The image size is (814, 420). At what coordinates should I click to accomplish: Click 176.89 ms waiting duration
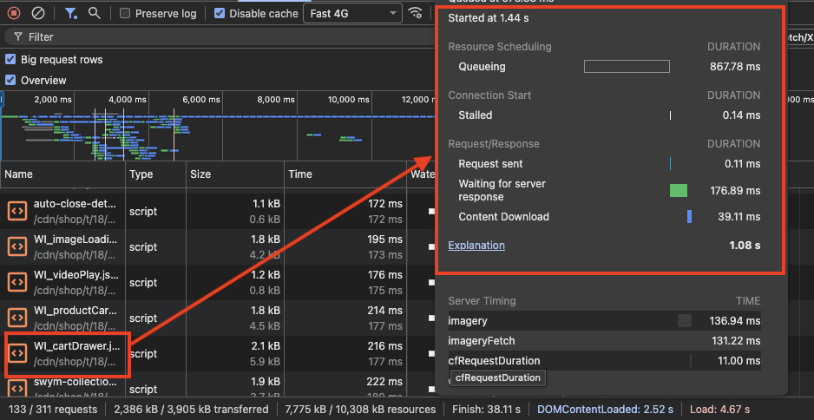tap(735, 191)
